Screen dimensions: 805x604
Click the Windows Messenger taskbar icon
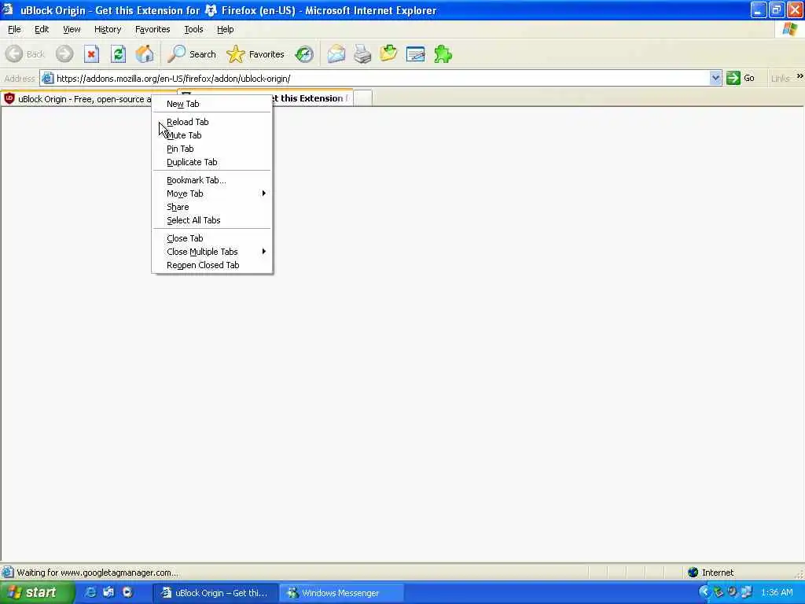tap(292, 593)
